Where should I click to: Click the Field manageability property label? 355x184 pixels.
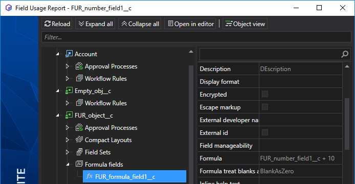tap(226, 146)
